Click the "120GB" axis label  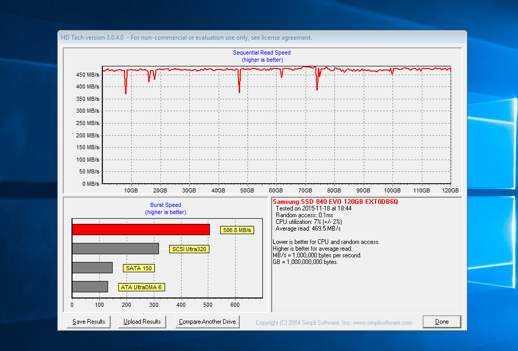(x=450, y=191)
